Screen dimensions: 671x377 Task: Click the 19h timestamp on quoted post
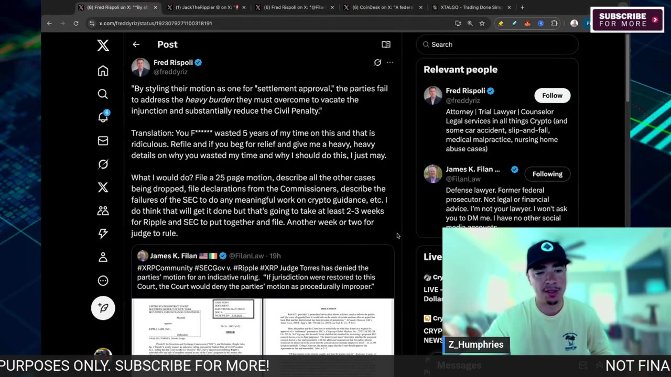point(275,256)
